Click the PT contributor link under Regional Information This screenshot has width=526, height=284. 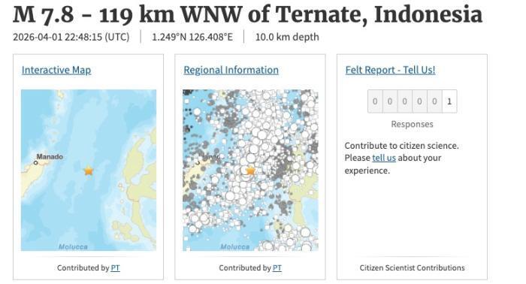pos(277,267)
